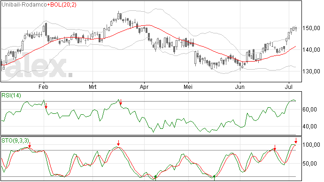Click the Apr month label
Viewport: 324px width, 182px height.
coord(144,87)
